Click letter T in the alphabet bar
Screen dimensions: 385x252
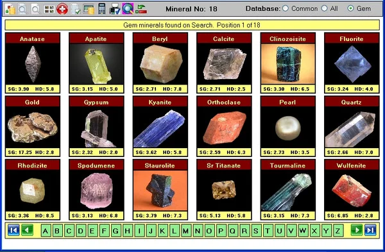tap(268, 231)
